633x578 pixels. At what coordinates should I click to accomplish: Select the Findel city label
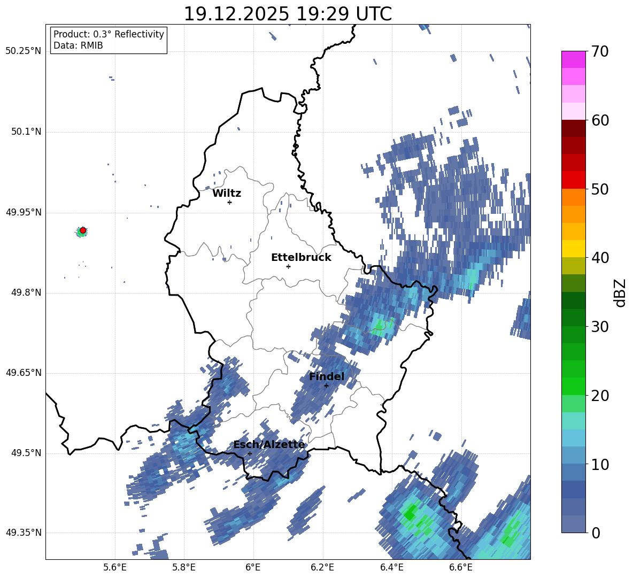(327, 376)
